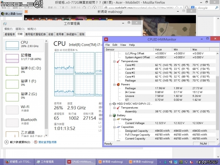This screenshot has width=220, height=165.
Task: Click the Capacities icon in tree
Action: tap(118, 127)
